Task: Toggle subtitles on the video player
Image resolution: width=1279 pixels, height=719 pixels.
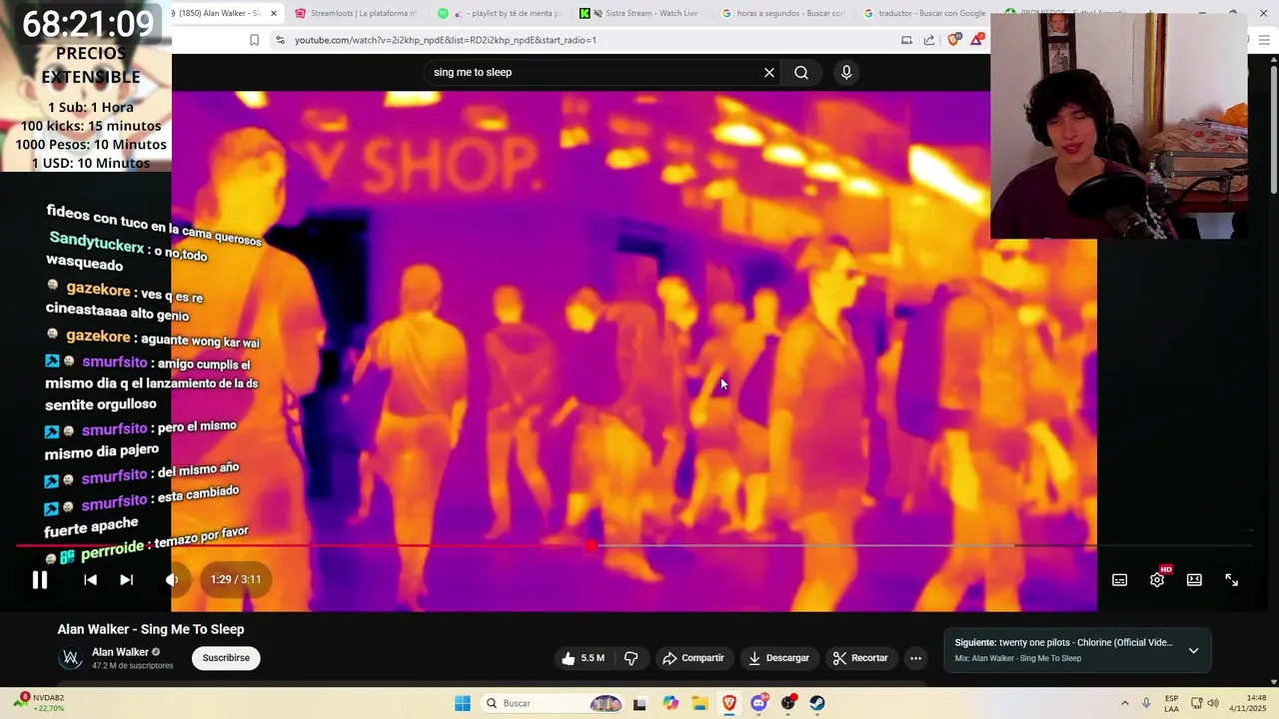Action: (1120, 580)
